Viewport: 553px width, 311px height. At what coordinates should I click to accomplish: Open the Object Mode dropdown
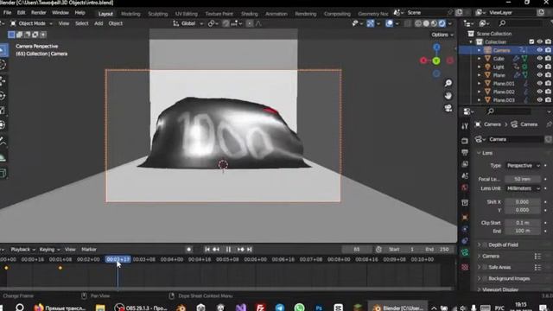32,23
